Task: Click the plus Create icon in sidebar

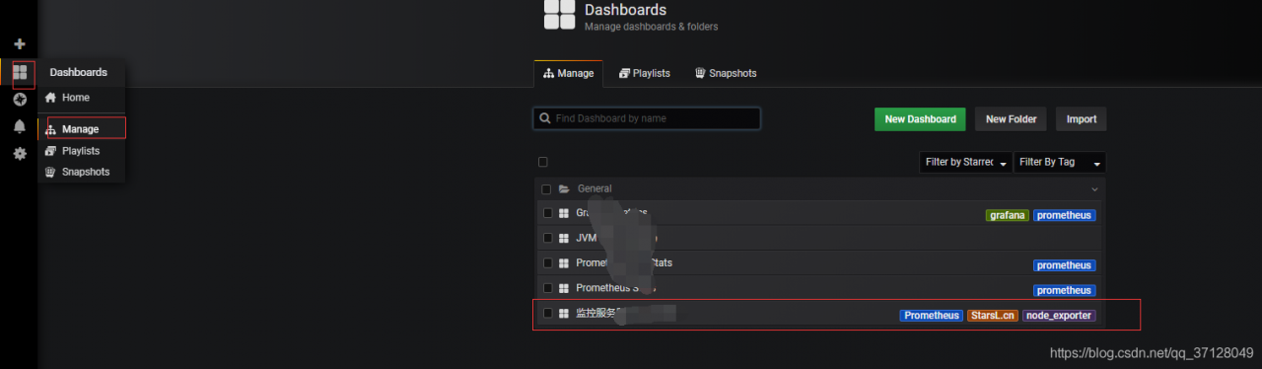Action: pyautogui.click(x=19, y=44)
